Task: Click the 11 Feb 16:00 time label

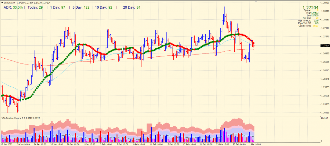Action: pyautogui.click(x=156, y=144)
